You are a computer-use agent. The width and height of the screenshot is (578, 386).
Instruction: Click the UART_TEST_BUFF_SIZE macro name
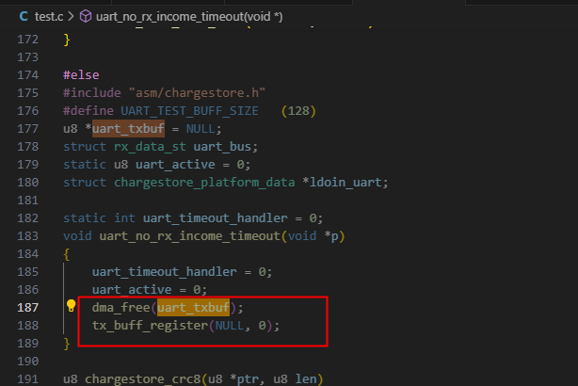click(189, 111)
